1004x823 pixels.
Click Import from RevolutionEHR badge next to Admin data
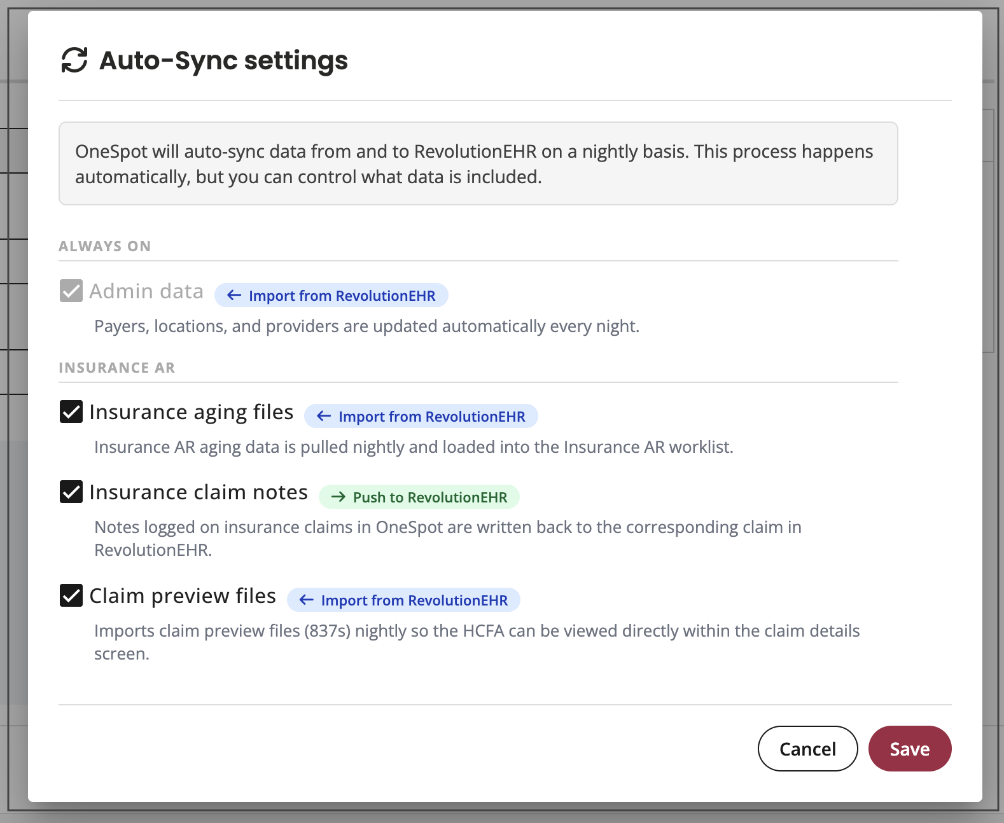click(331, 295)
